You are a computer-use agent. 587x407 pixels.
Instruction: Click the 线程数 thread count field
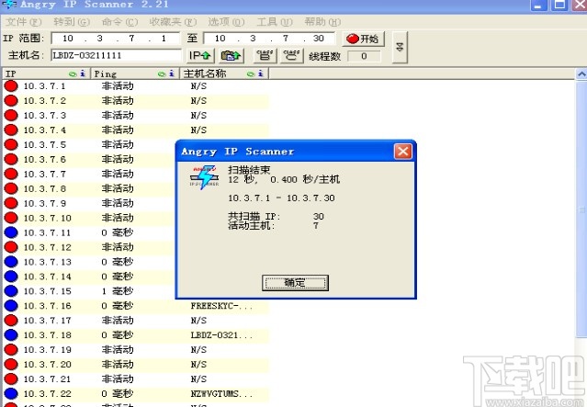pyautogui.click(x=364, y=56)
